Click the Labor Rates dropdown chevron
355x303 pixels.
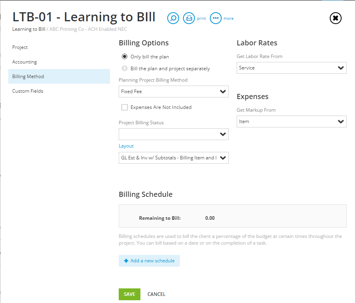click(341, 68)
